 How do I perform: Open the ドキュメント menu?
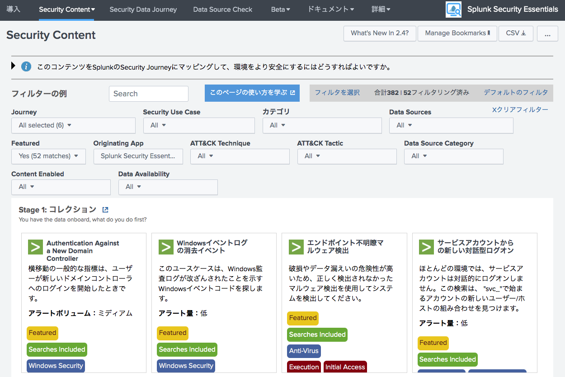[330, 9]
